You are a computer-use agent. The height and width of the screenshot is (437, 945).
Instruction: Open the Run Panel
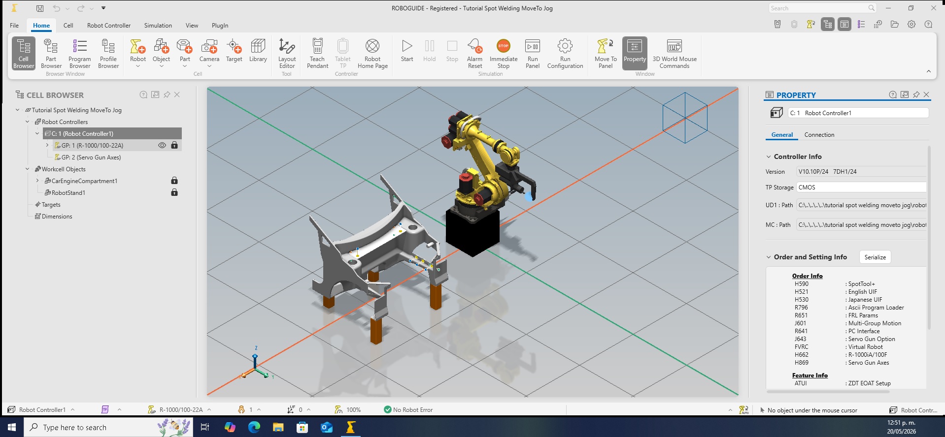tap(533, 53)
